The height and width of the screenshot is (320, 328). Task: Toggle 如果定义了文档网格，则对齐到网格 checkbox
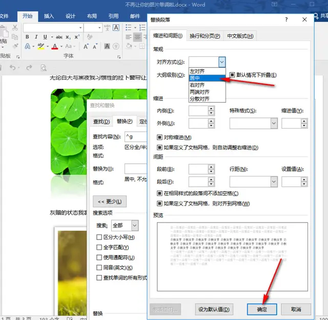point(159,204)
